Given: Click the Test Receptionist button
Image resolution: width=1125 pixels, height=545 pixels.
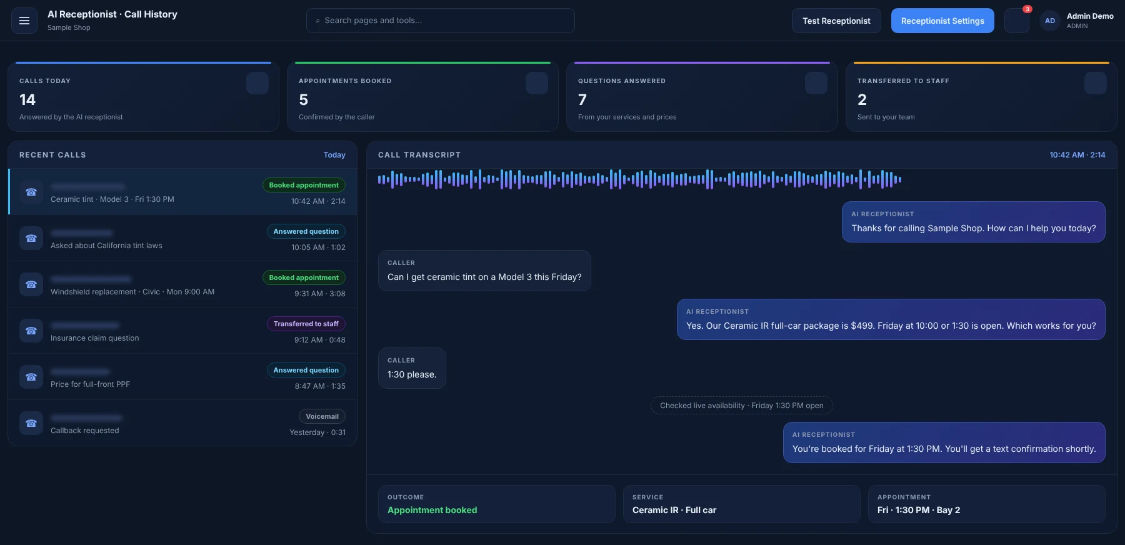Looking at the screenshot, I should 836,21.
